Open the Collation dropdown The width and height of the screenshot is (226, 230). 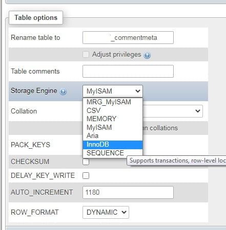173,111
